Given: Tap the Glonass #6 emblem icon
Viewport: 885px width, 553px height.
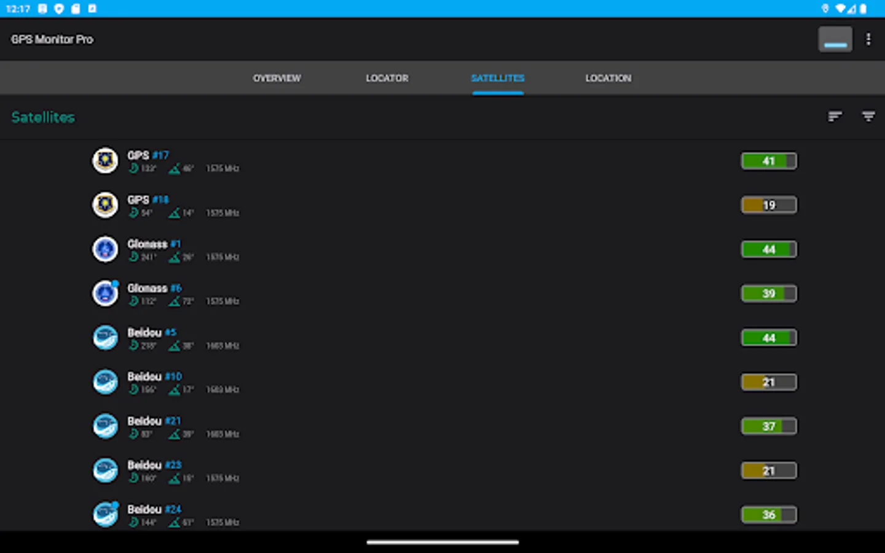Looking at the screenshot, I should click(x=105, y=294).
